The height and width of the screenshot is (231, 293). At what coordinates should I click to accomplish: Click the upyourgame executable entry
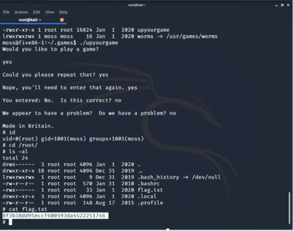click(x=105, y=30)
